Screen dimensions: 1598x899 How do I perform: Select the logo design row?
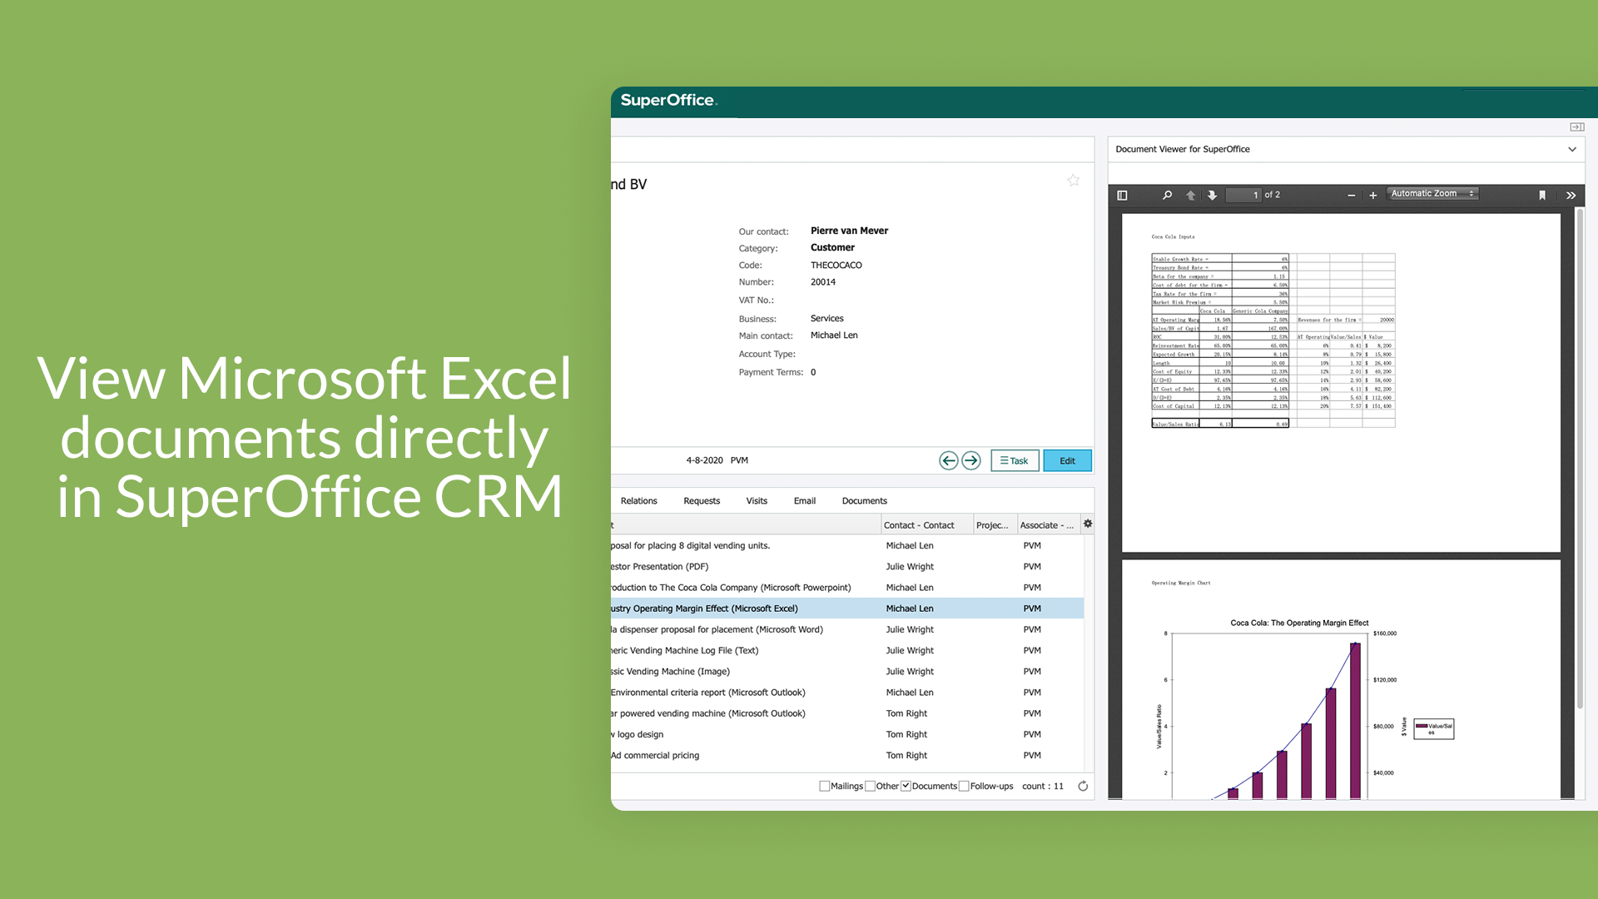tap(847, 734)
